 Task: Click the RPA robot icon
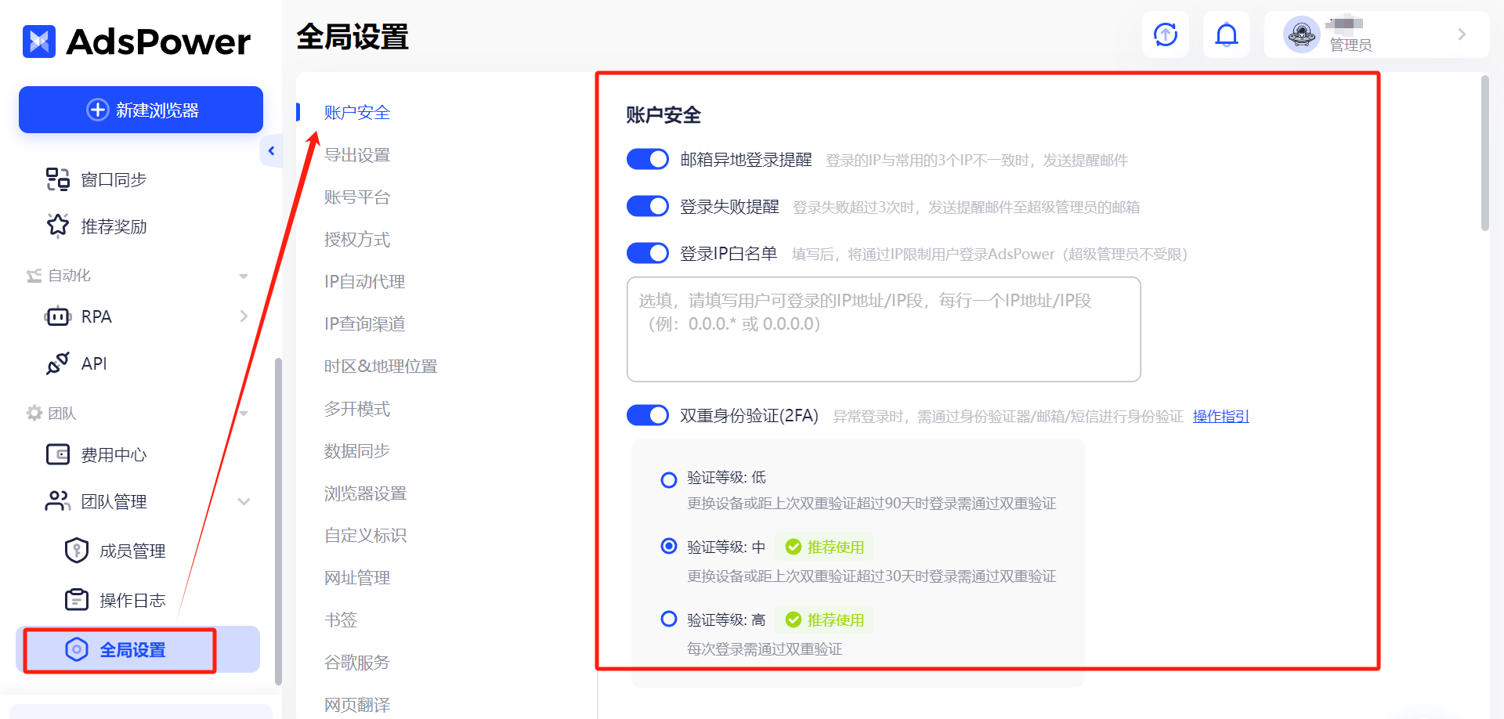[x=57, y=316]
